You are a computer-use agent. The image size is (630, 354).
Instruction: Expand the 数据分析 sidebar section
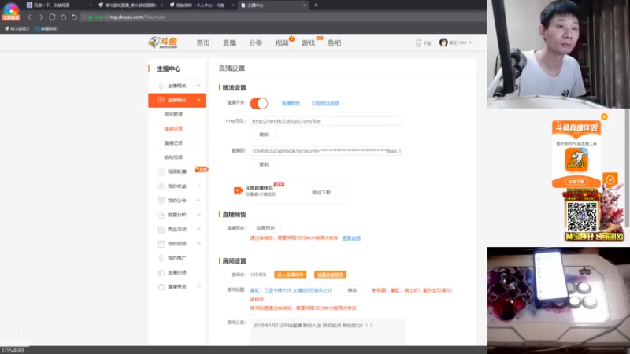click(198, 215)
